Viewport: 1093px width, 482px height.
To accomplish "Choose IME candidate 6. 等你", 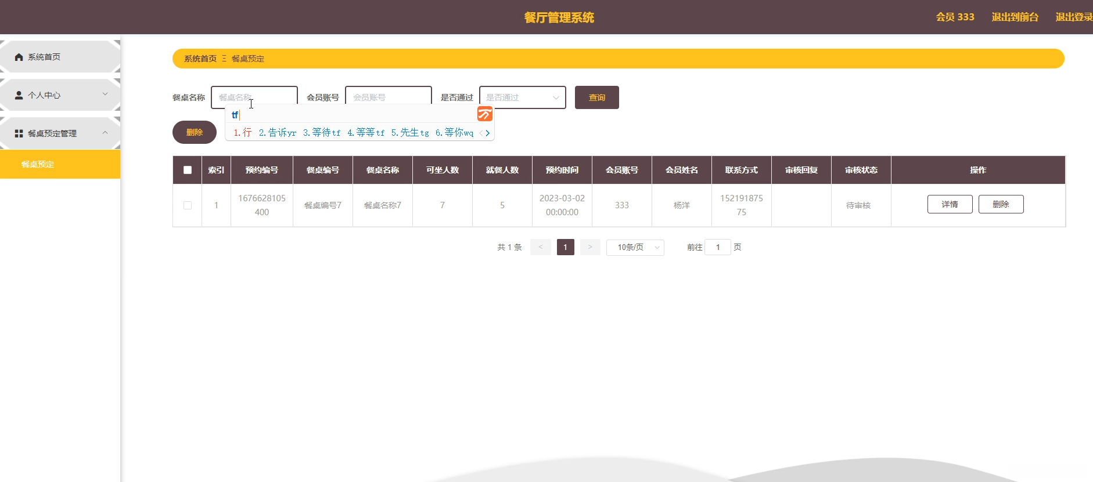I will [455, 133].
